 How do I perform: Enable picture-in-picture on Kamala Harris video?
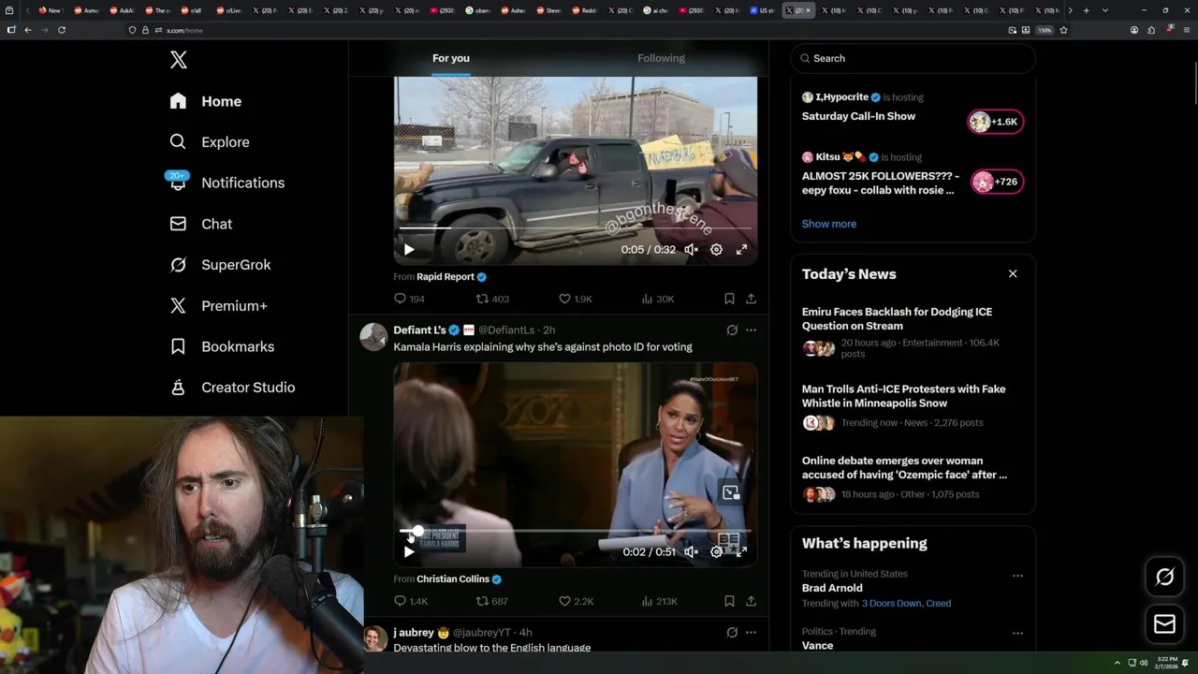pyautogui.click(x=731, y=493)
